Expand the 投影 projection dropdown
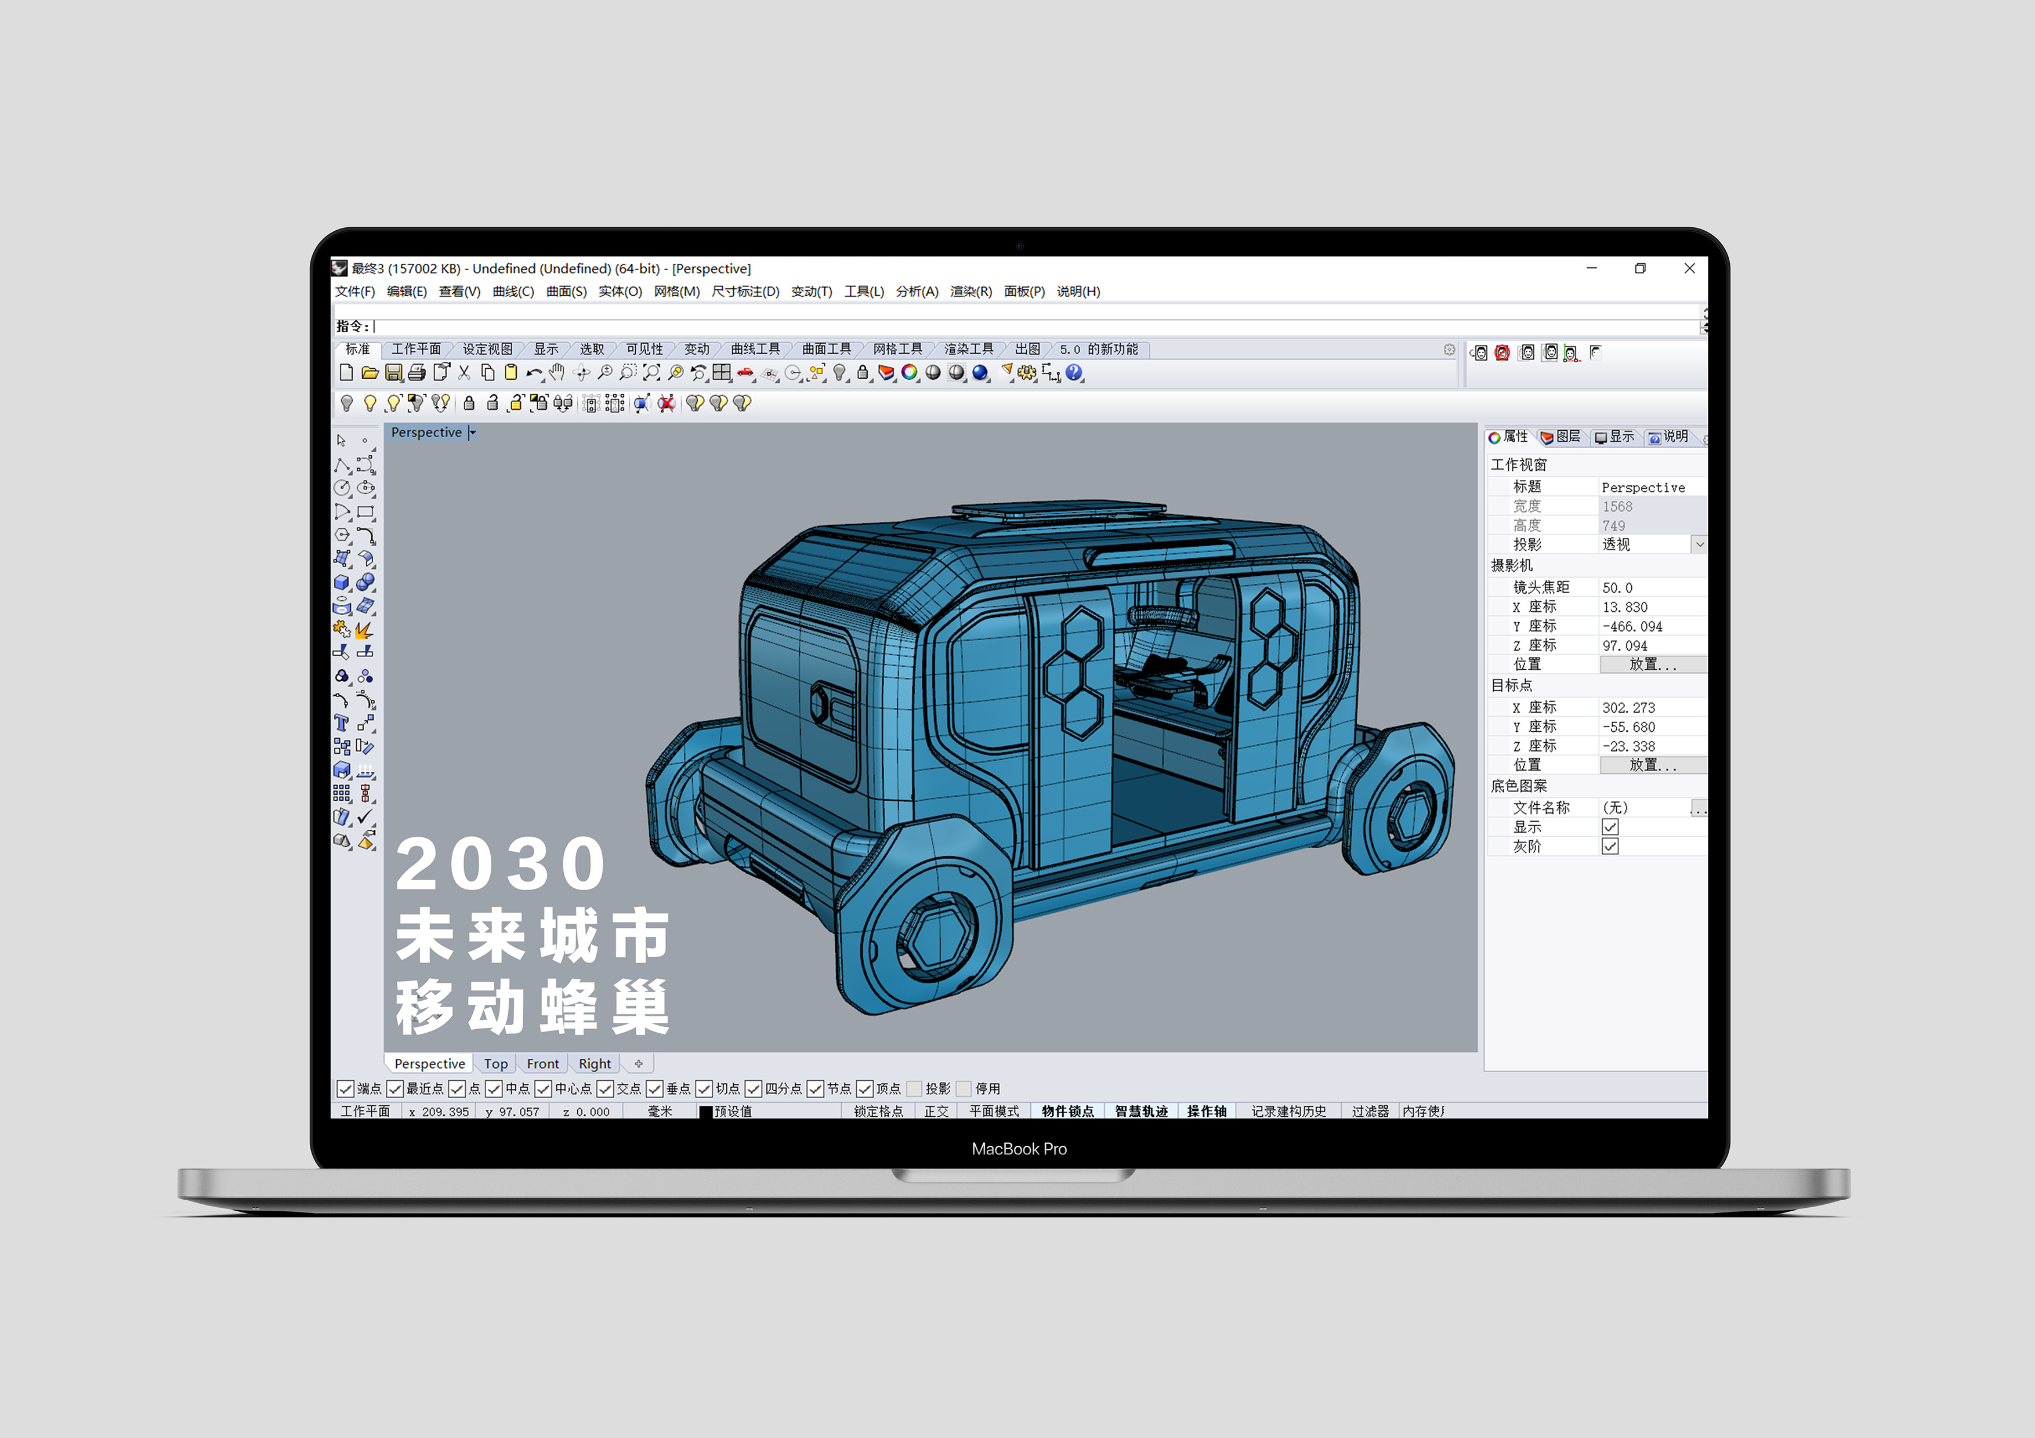This screenshot has width=2035, height=1438. tap(1699, 545)
